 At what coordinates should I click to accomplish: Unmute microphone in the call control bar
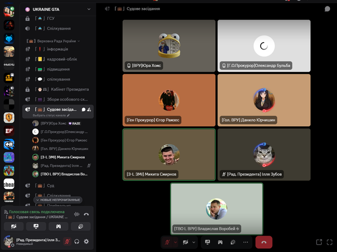point(167,242)
